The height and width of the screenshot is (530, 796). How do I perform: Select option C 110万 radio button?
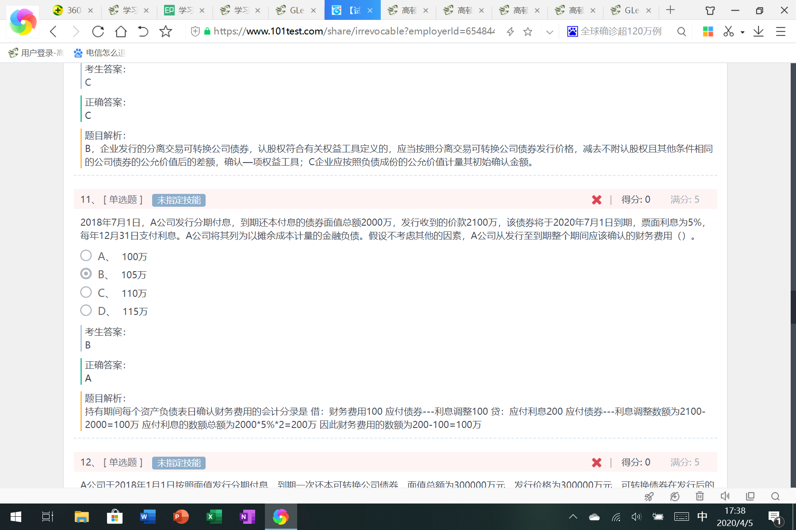coord(86,292)
